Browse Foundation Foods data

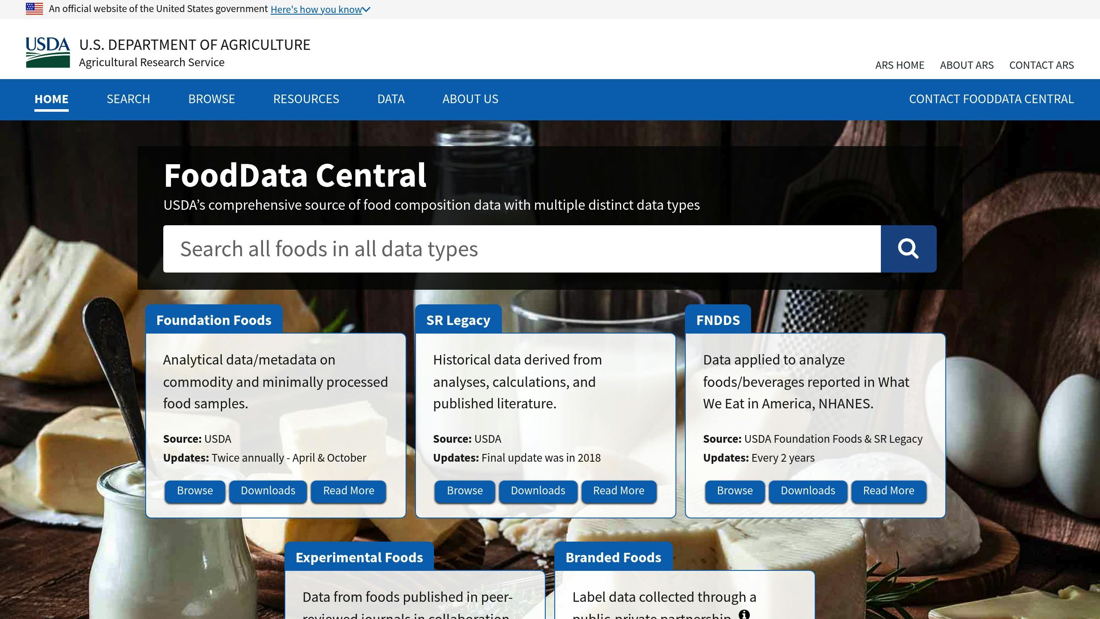[x=195, y=491]
